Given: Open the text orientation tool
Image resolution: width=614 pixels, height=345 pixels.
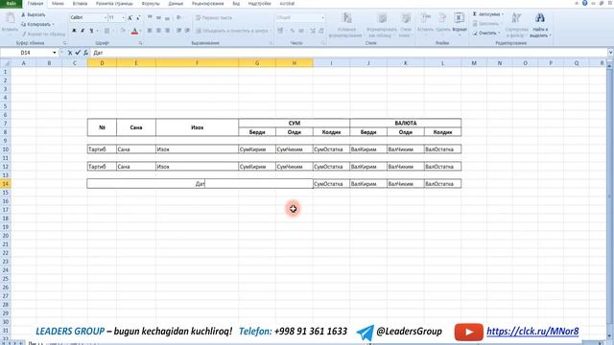Looking at the screenshot, I should [x=179, y=17].
